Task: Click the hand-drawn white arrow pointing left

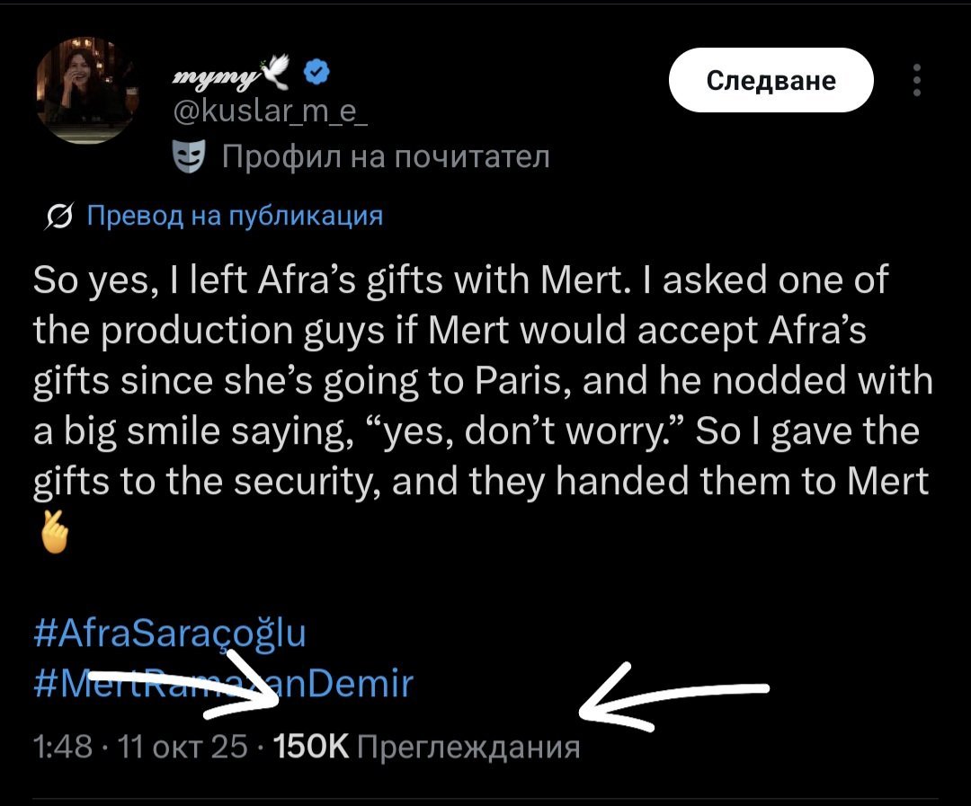Action: pos(673,693)
